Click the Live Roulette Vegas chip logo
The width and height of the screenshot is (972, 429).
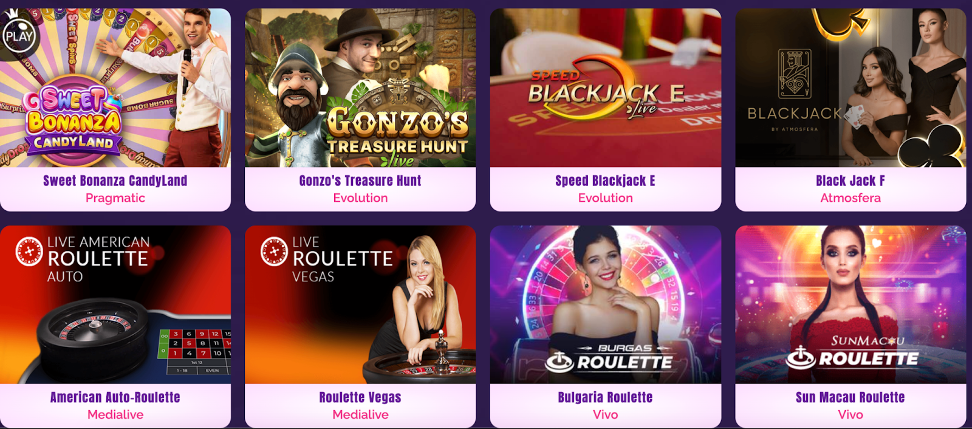274,252
